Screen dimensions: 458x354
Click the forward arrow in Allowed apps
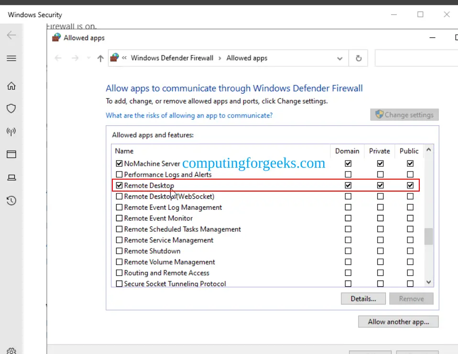75,58
